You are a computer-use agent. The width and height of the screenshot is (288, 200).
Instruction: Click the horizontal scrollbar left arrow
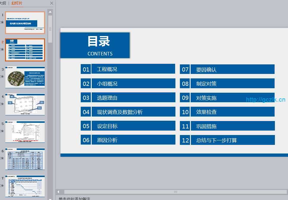[59, 192]
